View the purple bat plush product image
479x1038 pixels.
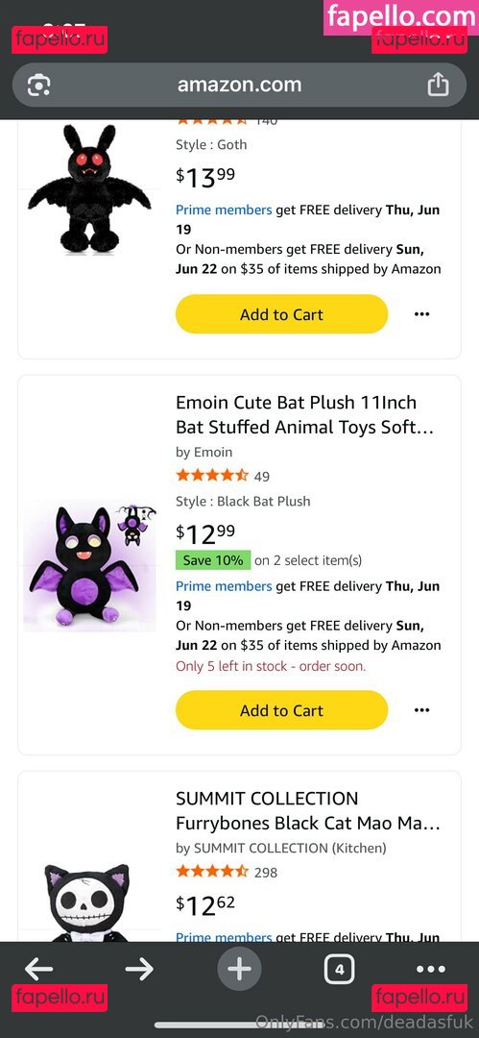click(89, 566)
